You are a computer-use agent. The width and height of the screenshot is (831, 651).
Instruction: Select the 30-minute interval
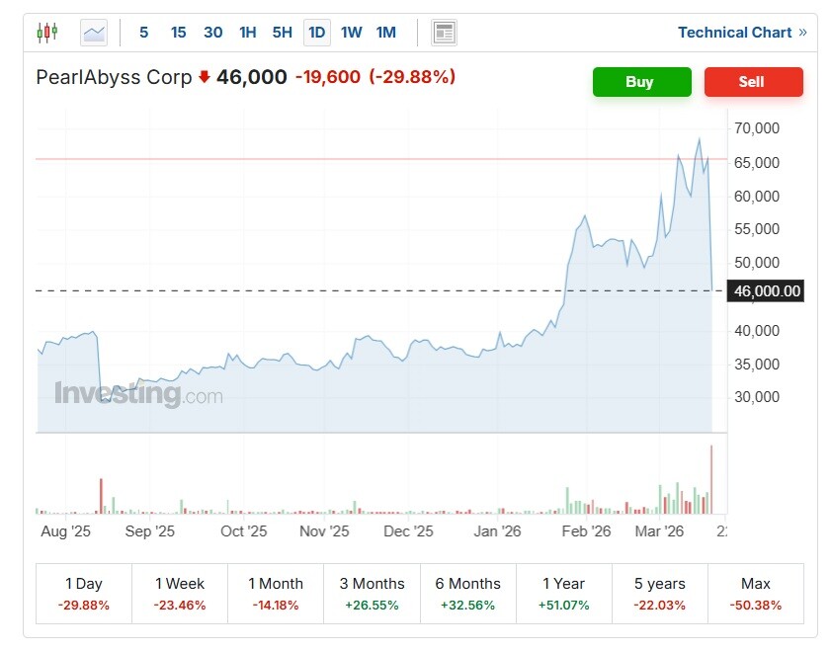tap(212, 32)
